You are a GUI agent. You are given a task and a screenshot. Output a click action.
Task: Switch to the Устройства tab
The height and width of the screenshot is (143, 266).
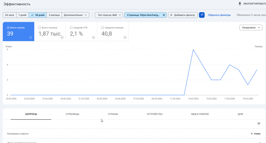tap(154, 114)
